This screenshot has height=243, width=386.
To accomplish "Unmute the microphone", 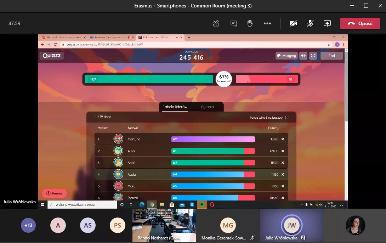I will click(x=310, y=23).
